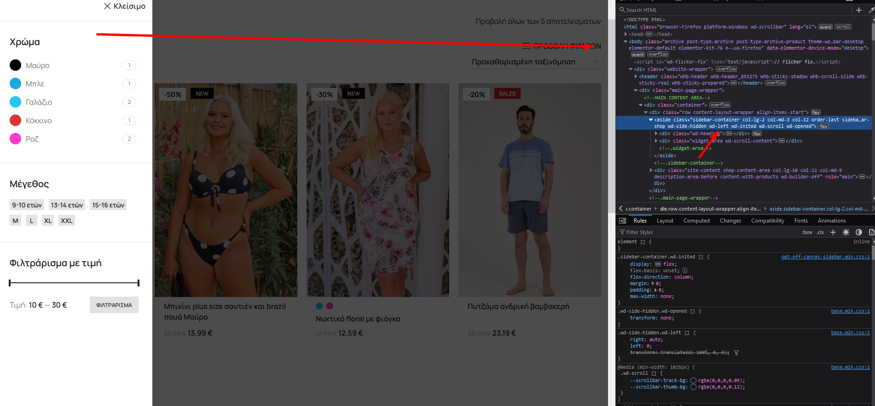Switch to the Fonts tab
The image size is (875, 406).
tap(801, 221)
